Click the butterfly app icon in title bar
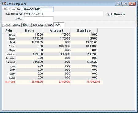The image size is (138, 113). (x=4, y=4)
